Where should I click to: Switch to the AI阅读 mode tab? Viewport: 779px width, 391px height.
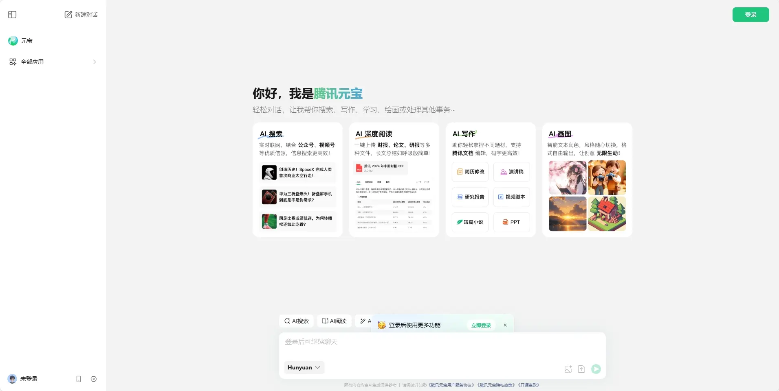click(x=334, y=321)
